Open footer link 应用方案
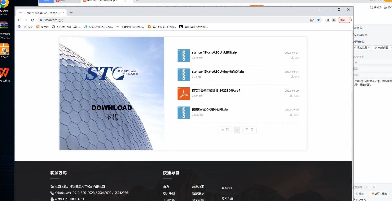This screenshot has height=201, width=392. [x=198, y=186]
